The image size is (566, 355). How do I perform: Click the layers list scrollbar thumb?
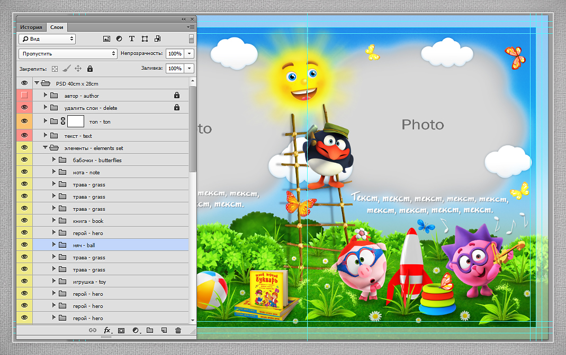point(193,129)
